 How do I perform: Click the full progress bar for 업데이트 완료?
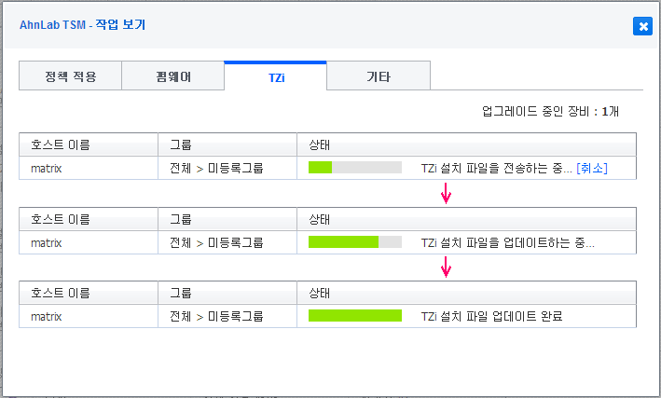pos(354,316)
